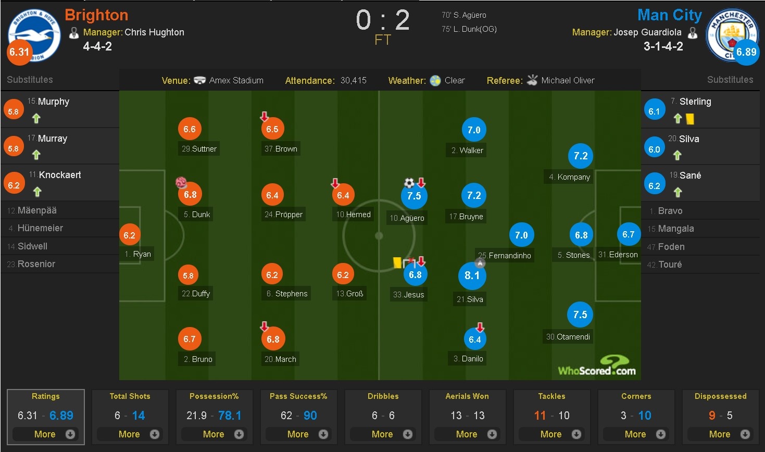Expand More under Corners

coord(636,434)
